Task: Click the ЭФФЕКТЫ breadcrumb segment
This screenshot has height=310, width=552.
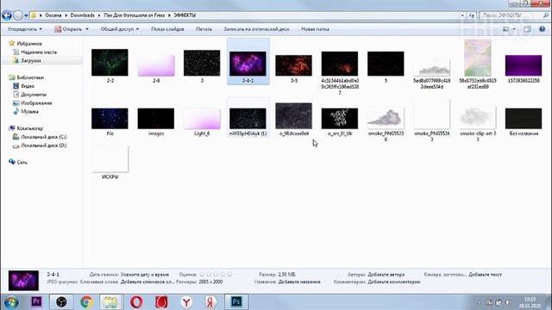Action: (x=185, y=15)
